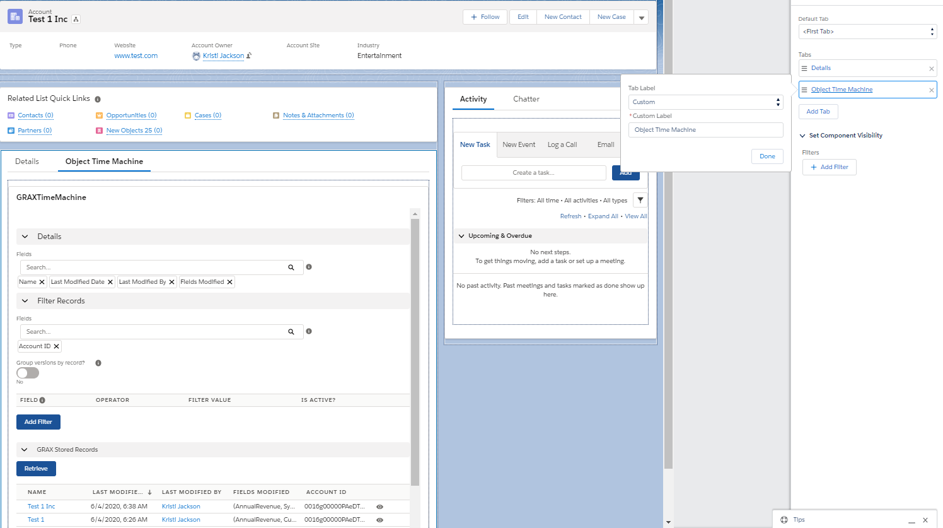Select the Object Time Machine tab

pyautogui.click(x=104, y=161)
